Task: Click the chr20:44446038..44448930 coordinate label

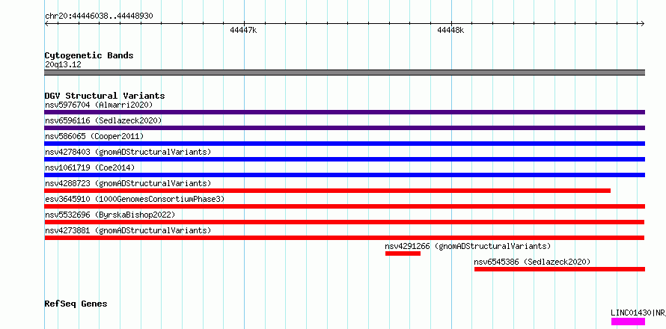Action: 99,16
